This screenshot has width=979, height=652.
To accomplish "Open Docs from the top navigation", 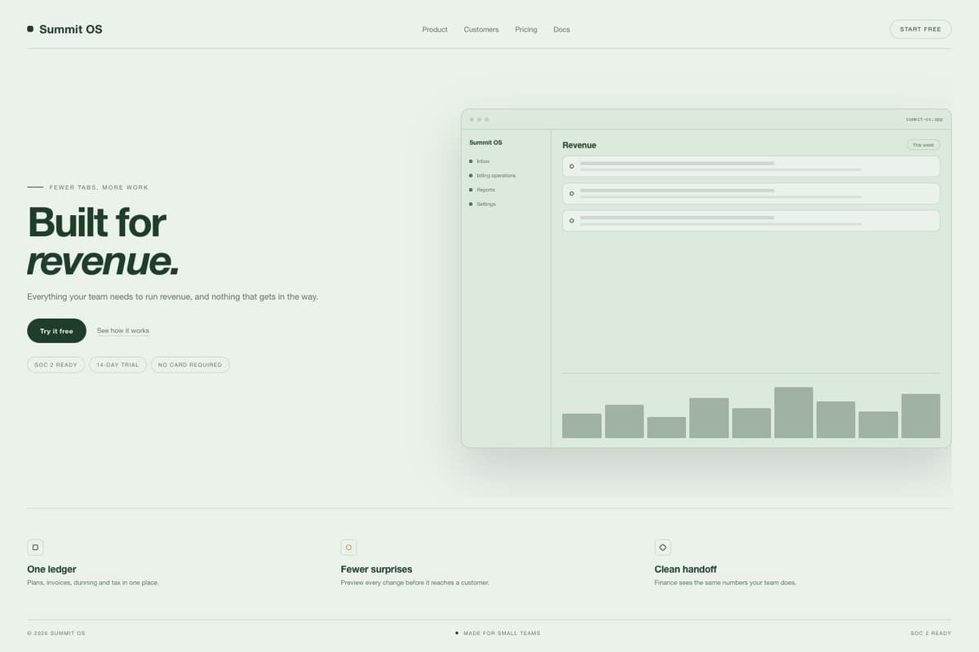I will pos(561,29).
